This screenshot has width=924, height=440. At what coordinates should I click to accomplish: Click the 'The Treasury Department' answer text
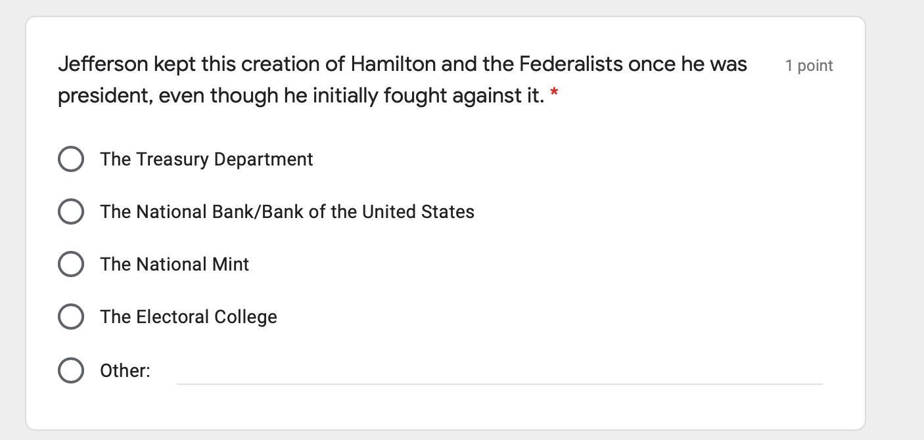point(206,160)
